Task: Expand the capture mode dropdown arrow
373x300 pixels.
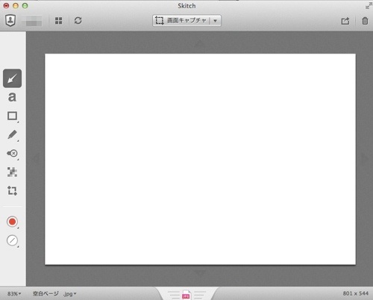Action: (216, 21)
